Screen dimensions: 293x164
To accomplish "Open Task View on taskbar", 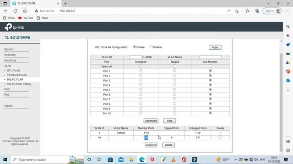I will [x=99, y=159].
